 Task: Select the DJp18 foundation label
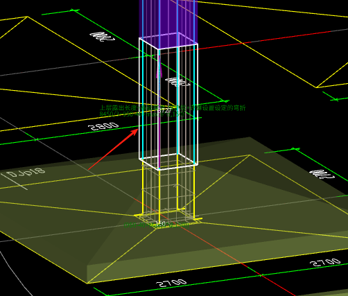26,172
